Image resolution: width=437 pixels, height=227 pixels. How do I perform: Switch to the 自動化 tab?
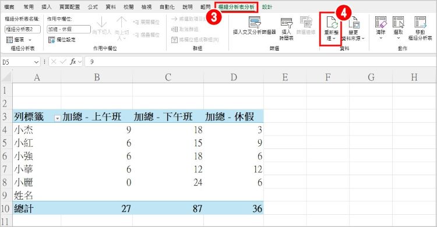tap(167, 7)
